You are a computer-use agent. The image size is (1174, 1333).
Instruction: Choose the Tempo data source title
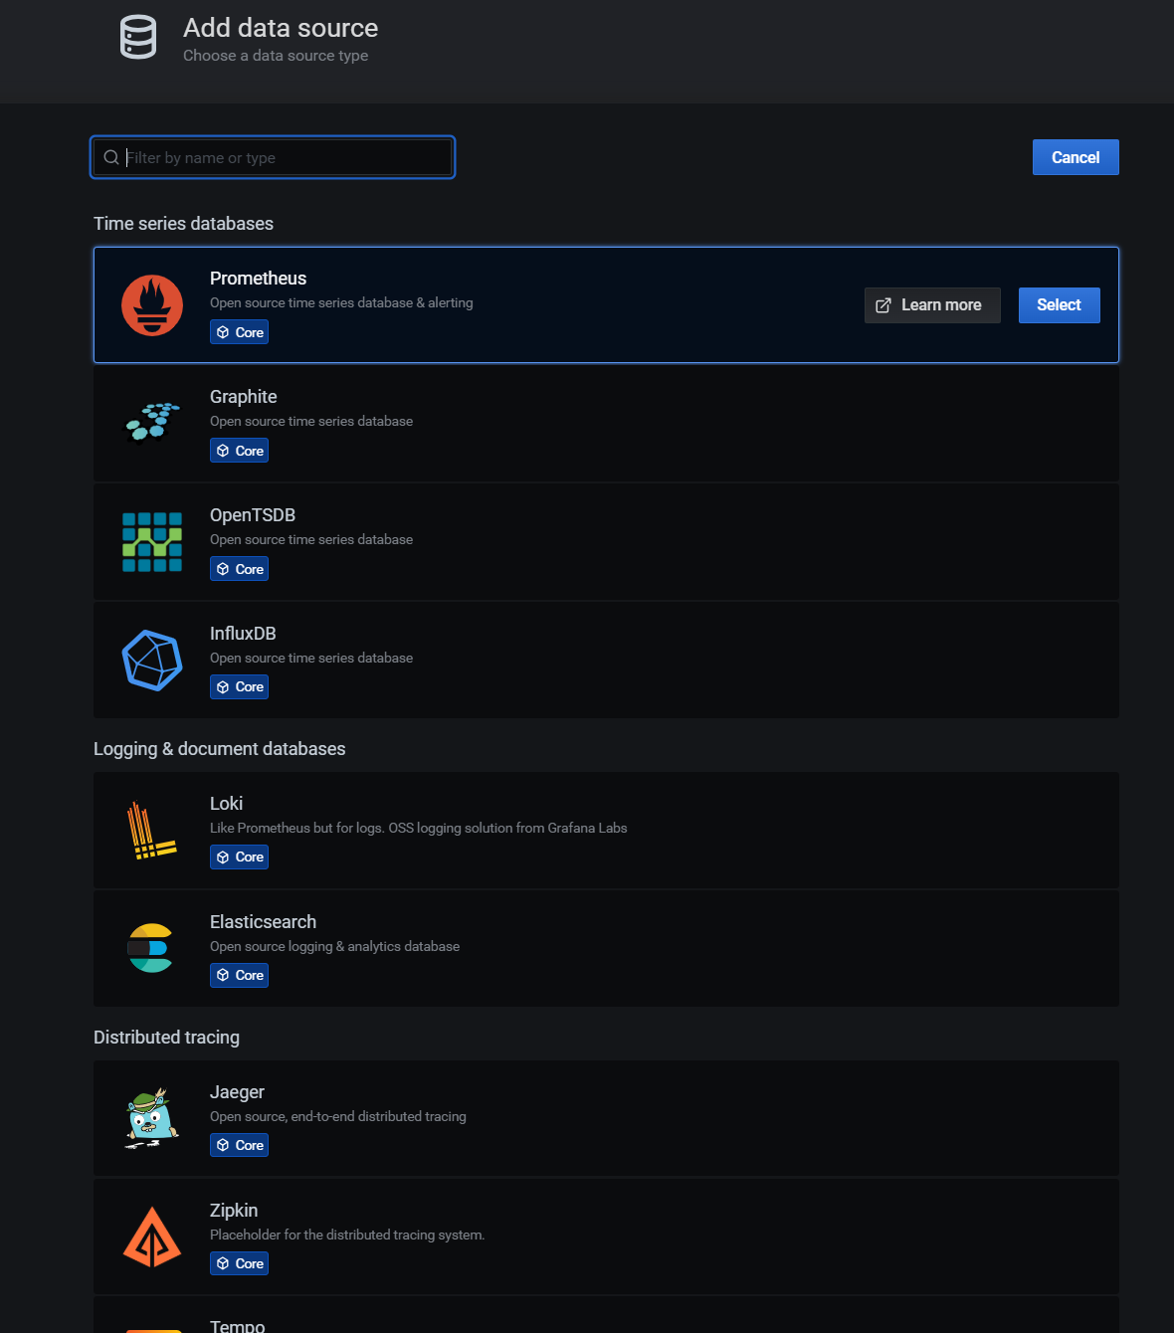[x=237, y=1326]
